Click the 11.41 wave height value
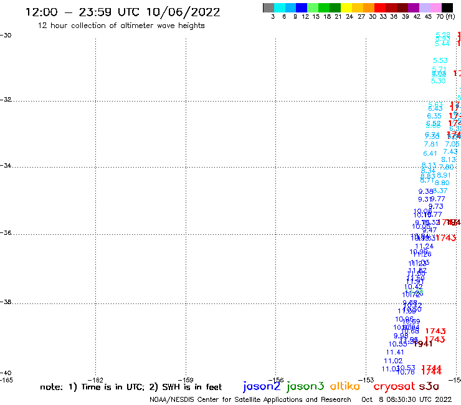This screenshot has width=461, height=405. point(395,353)
